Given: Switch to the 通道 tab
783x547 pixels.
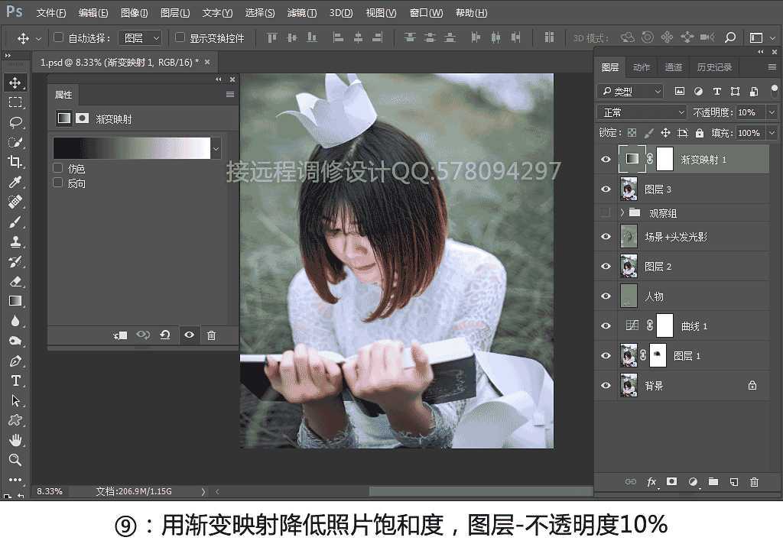Looking at the screenshot, I should 674,66.
